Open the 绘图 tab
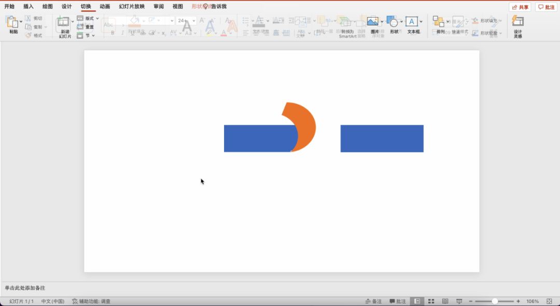 48,6
